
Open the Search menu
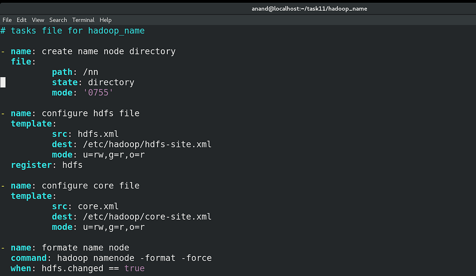tap(58, 20)
